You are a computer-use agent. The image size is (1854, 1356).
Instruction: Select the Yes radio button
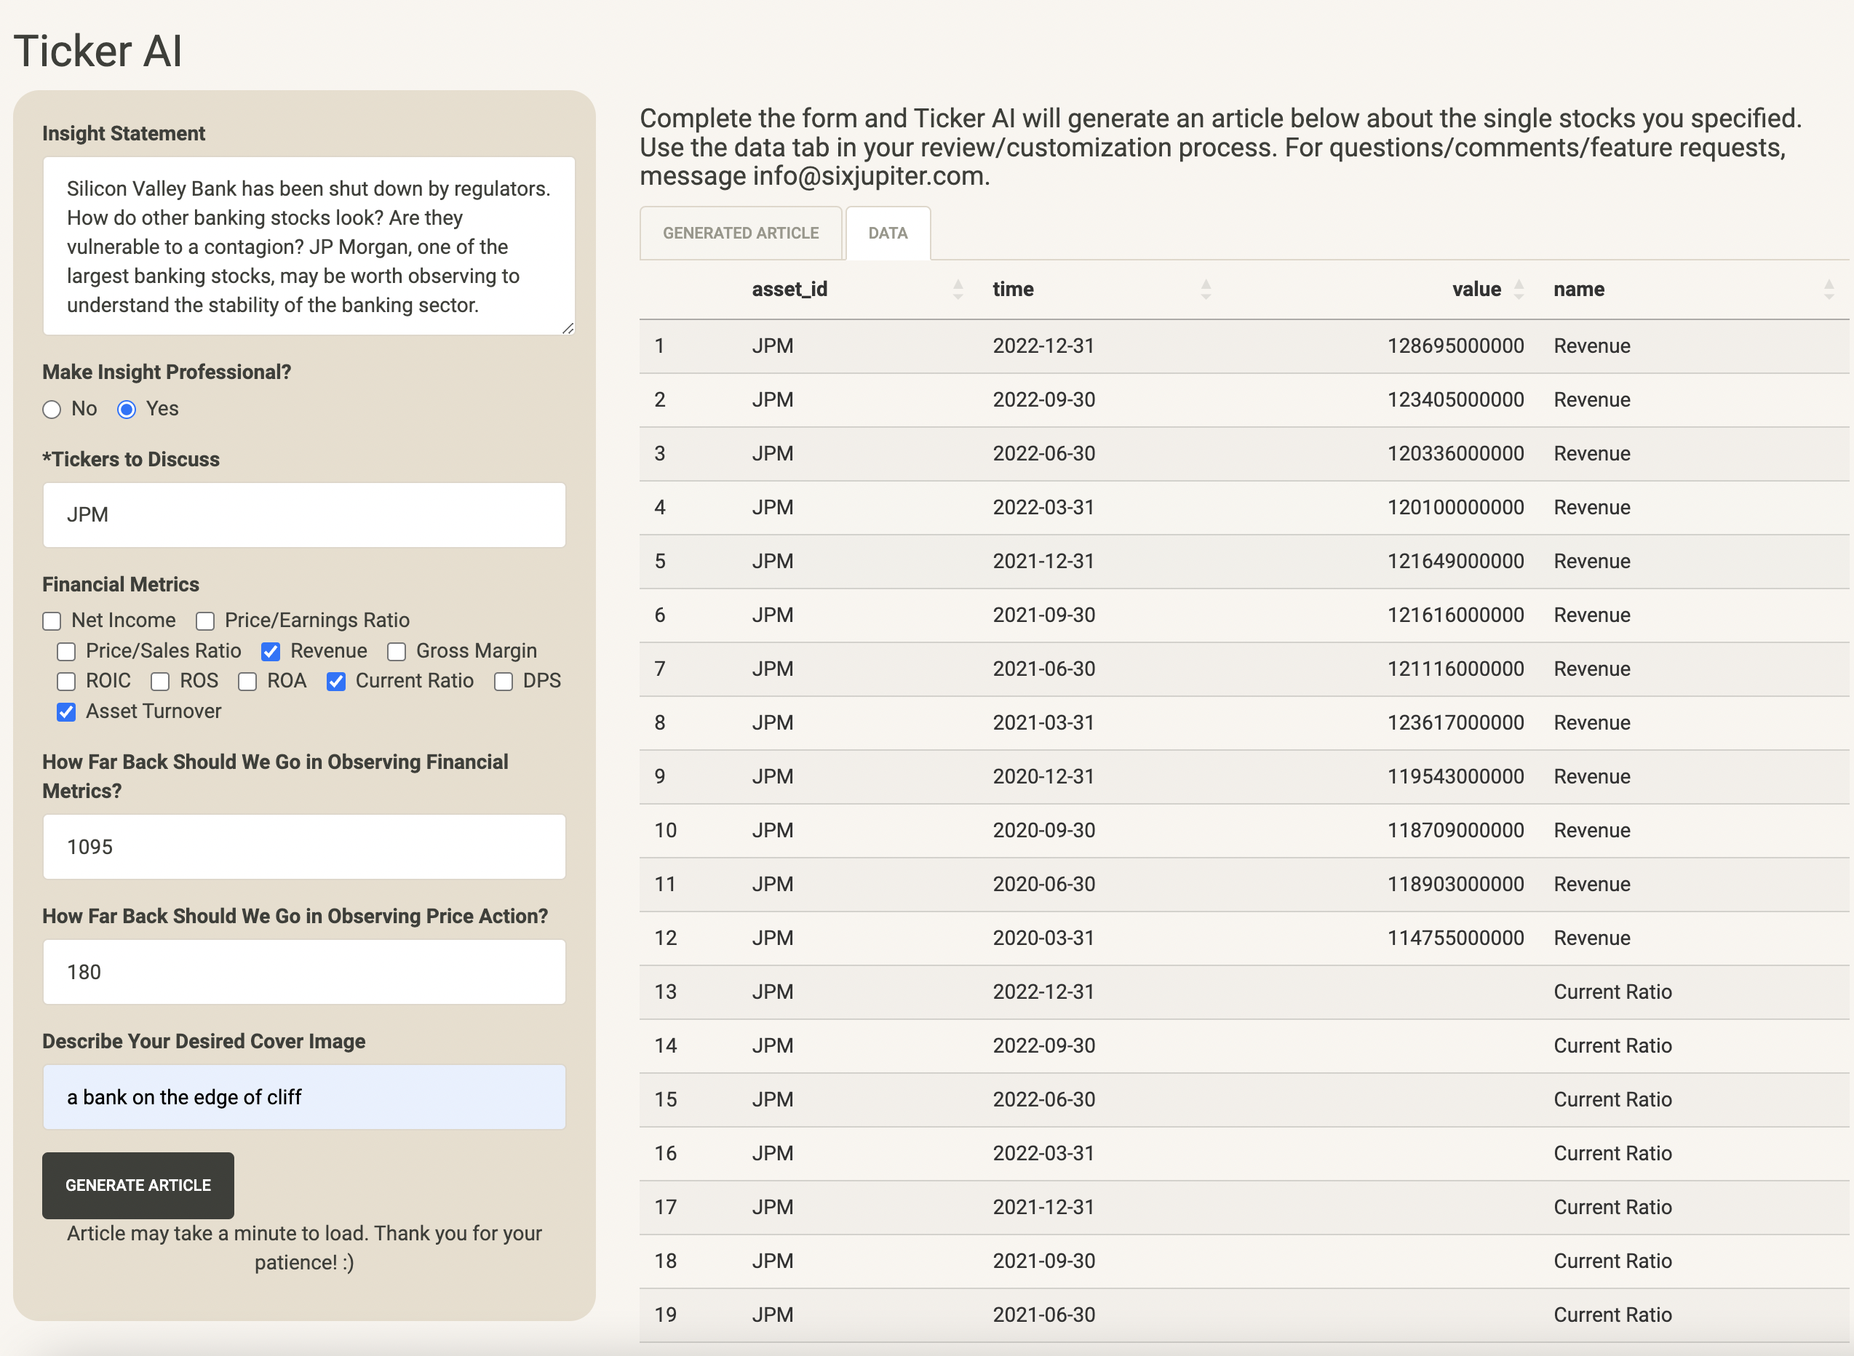pos(127,409)
